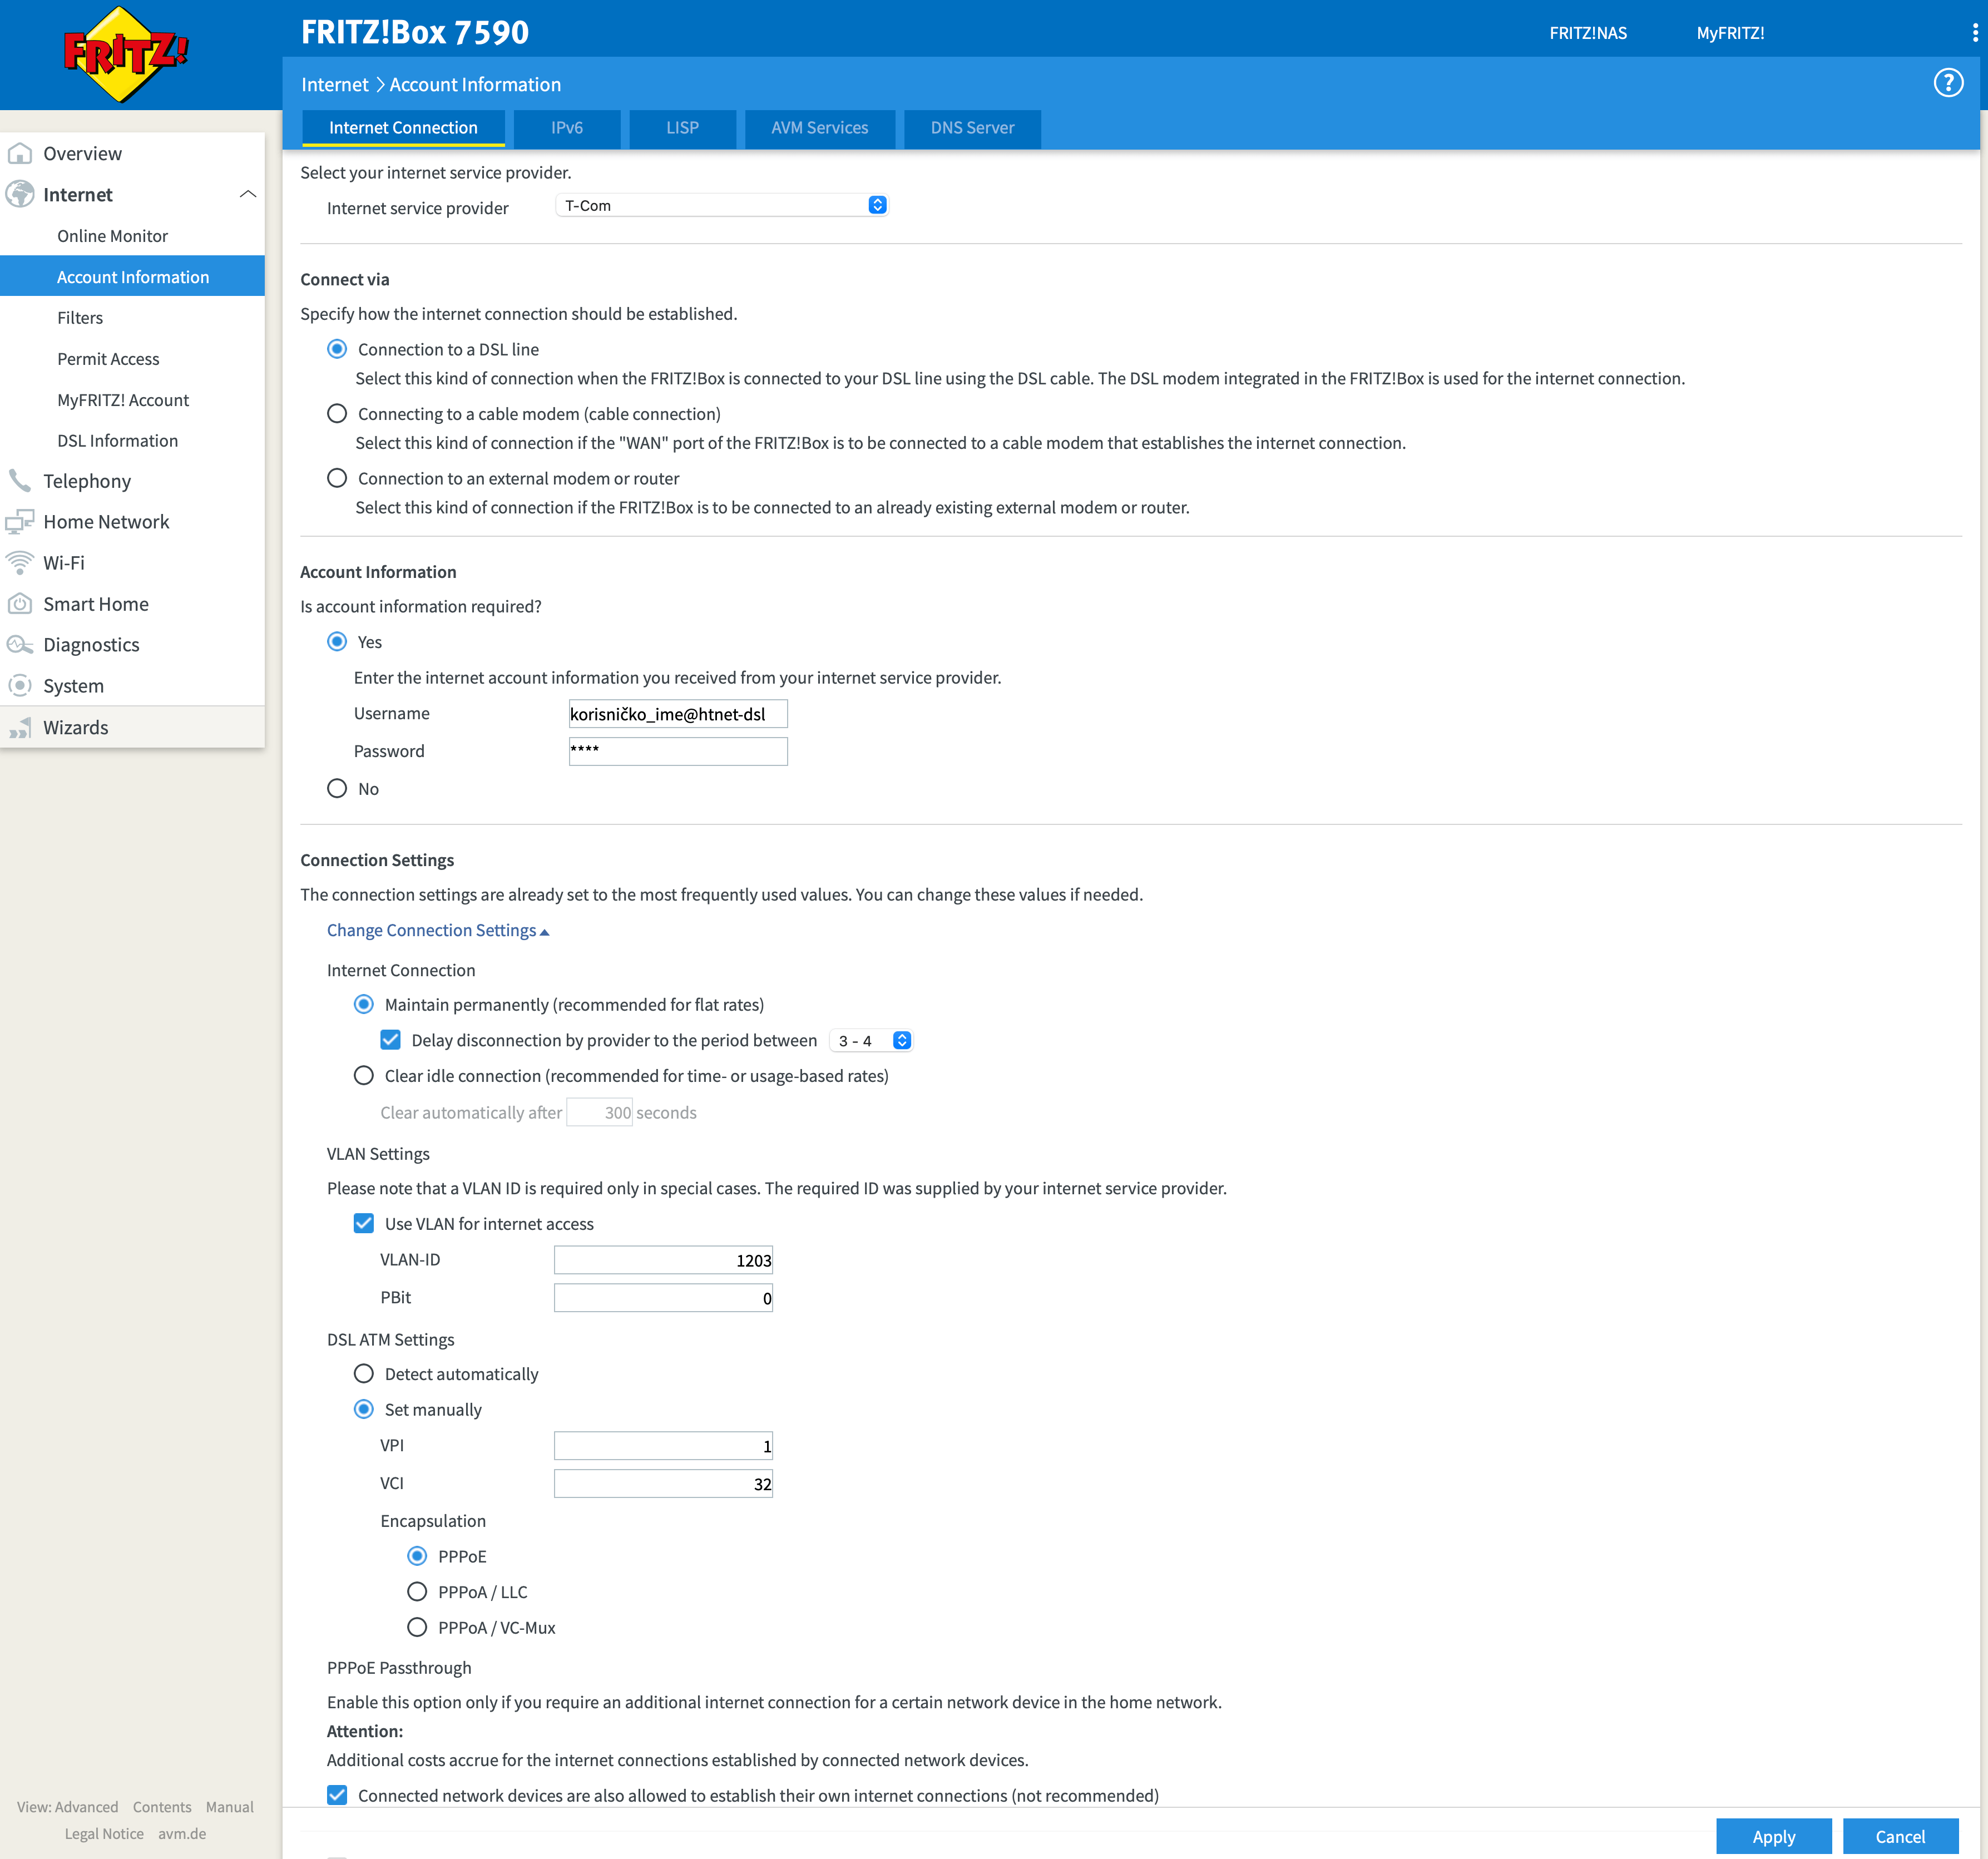
Task: Open the three-dot options menu
Action: pyautogui.click(x=1974, y=33)
